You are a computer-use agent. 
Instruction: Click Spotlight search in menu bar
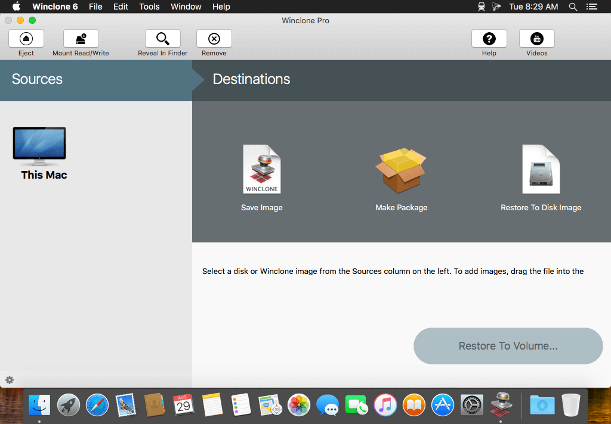[573, 7]
